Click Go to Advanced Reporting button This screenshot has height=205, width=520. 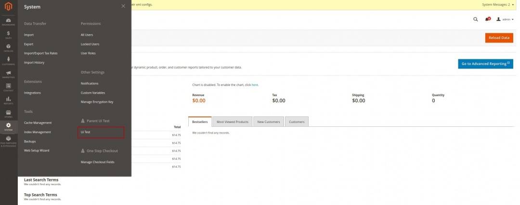[485, 64]
